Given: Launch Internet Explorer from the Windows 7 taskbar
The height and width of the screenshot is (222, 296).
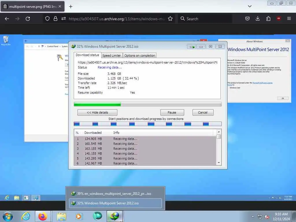Looking at the screenshot, I should coord(26,216).
